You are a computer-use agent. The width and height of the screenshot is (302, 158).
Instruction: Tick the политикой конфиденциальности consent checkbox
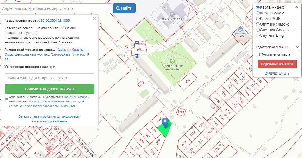click(x=7, y=101)
